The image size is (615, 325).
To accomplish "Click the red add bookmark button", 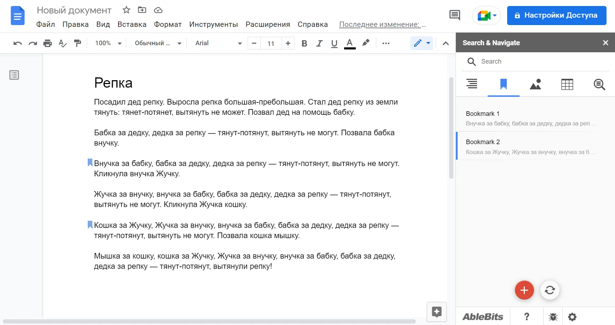I will 524,290.
